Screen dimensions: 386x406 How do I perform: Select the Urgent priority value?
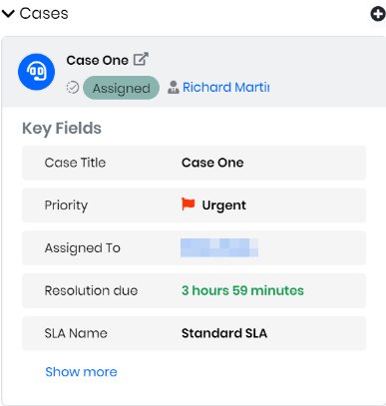(224, 205)
